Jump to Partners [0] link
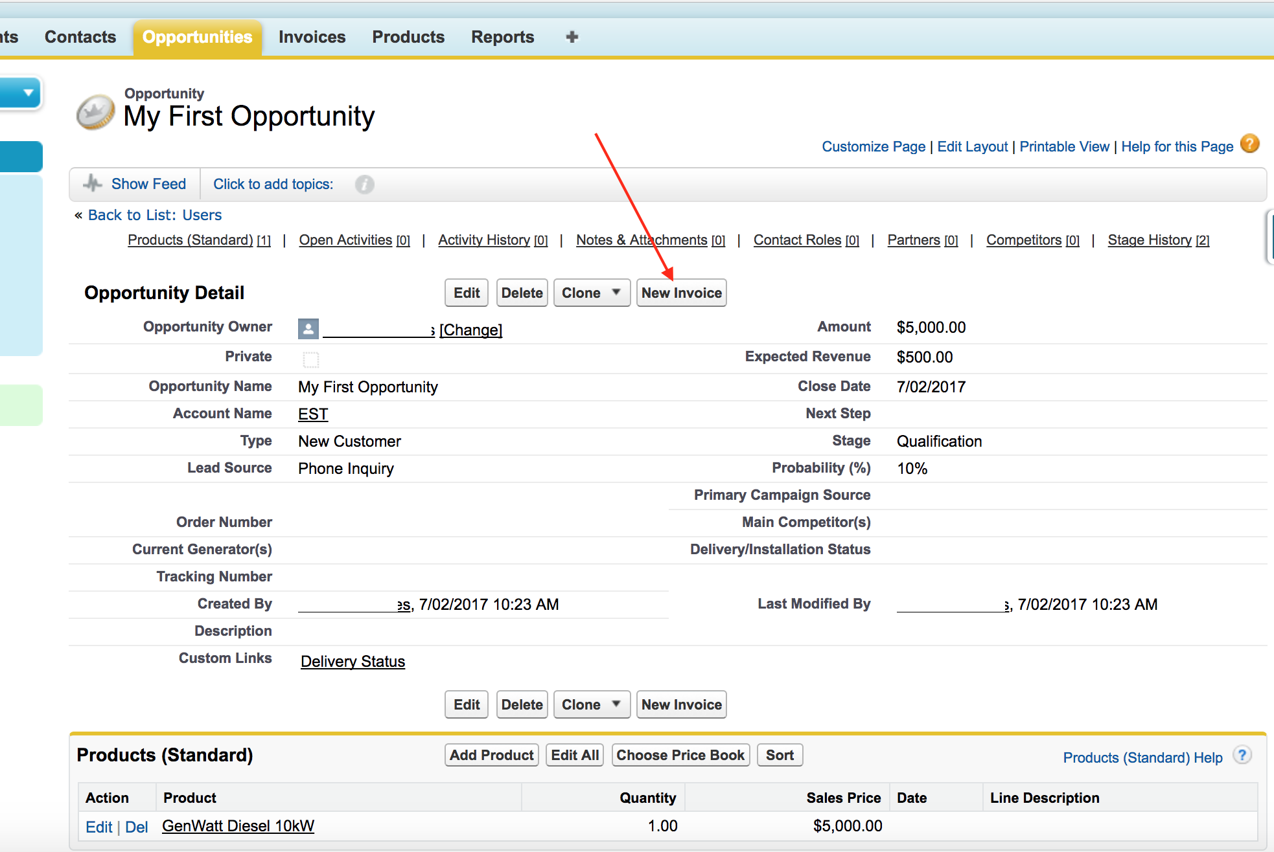The image size is (1274, 852). coord(922,240)
